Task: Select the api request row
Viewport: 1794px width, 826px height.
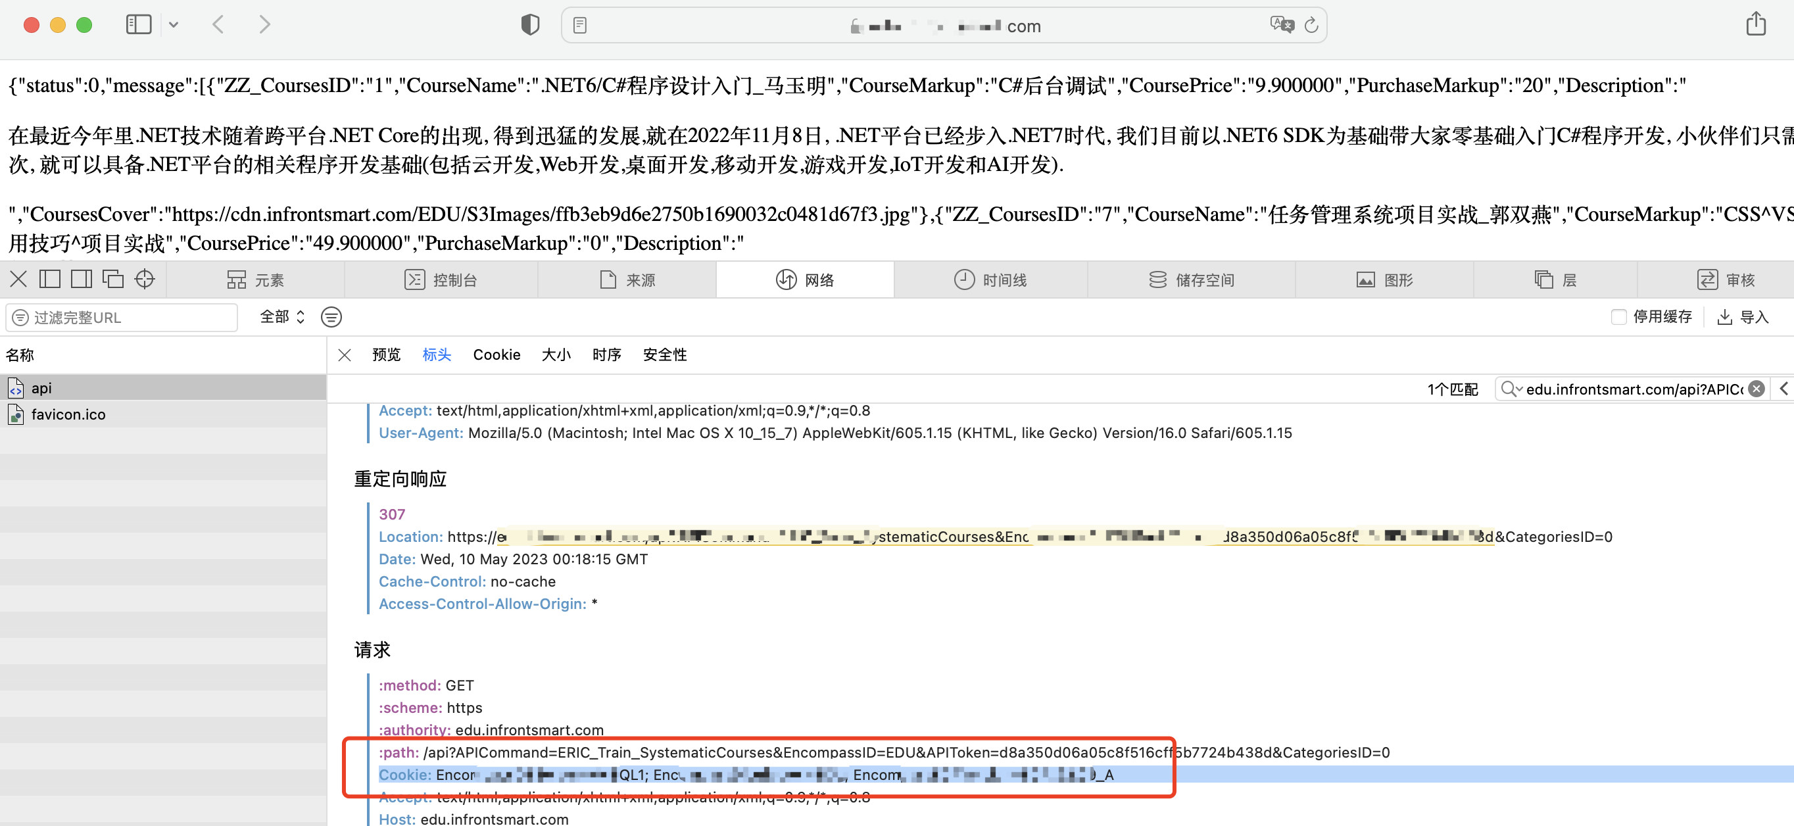Action: point(163,388)
